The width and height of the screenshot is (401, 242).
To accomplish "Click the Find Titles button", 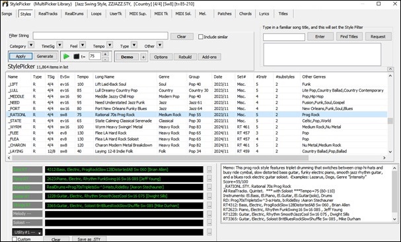I will (x=349, y=36).
